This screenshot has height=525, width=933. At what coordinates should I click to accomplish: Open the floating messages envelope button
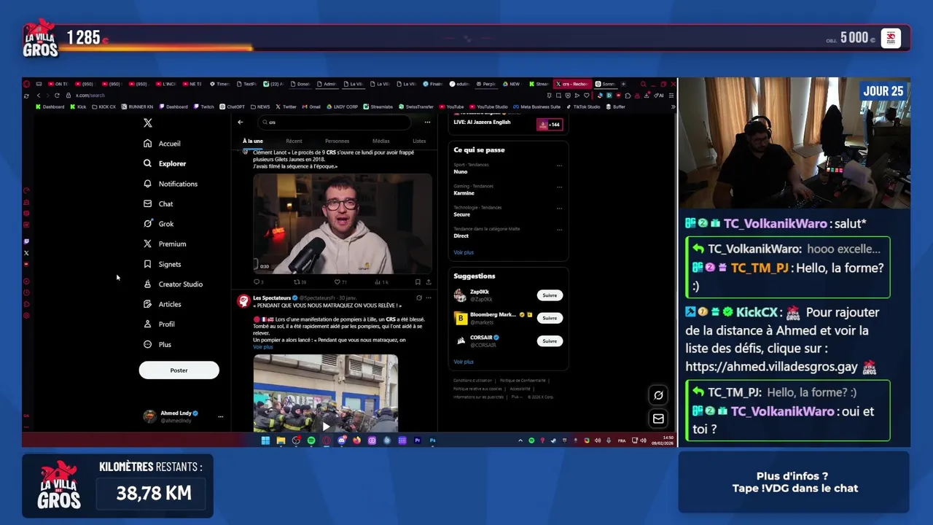[658, 419]
